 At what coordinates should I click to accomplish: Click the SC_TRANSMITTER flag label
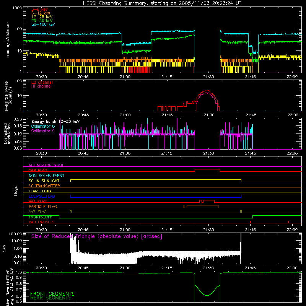pyautogui.click(x=44, y=186)
